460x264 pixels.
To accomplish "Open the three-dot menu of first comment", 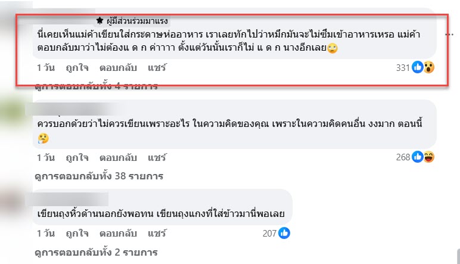I will click(x=449, y=35).
